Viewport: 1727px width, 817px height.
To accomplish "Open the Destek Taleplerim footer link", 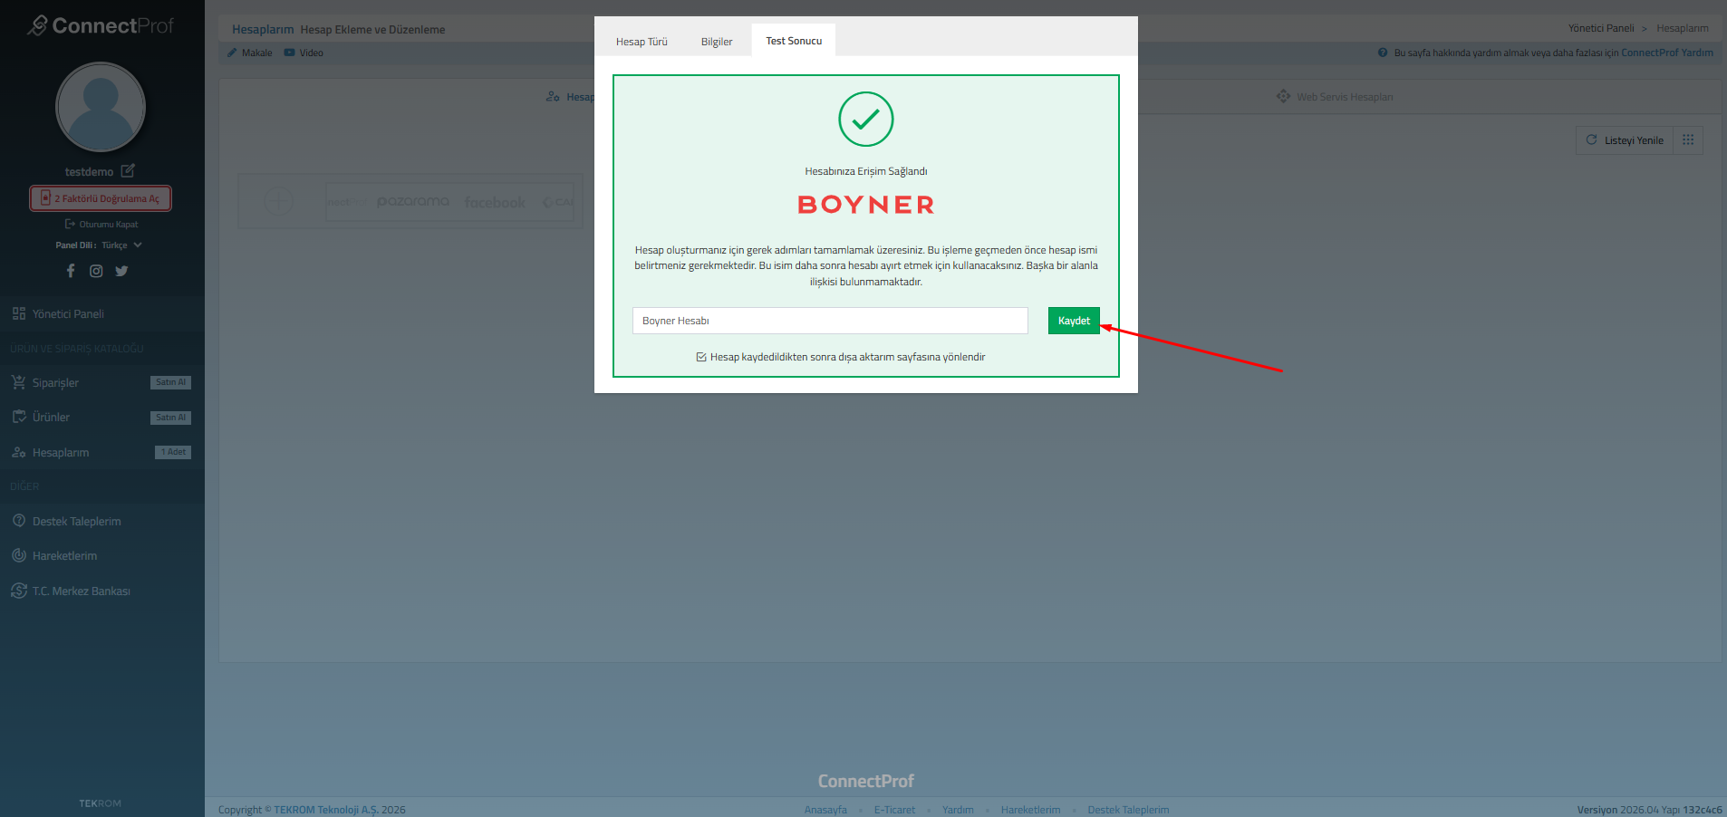I will coord(1128,810).
